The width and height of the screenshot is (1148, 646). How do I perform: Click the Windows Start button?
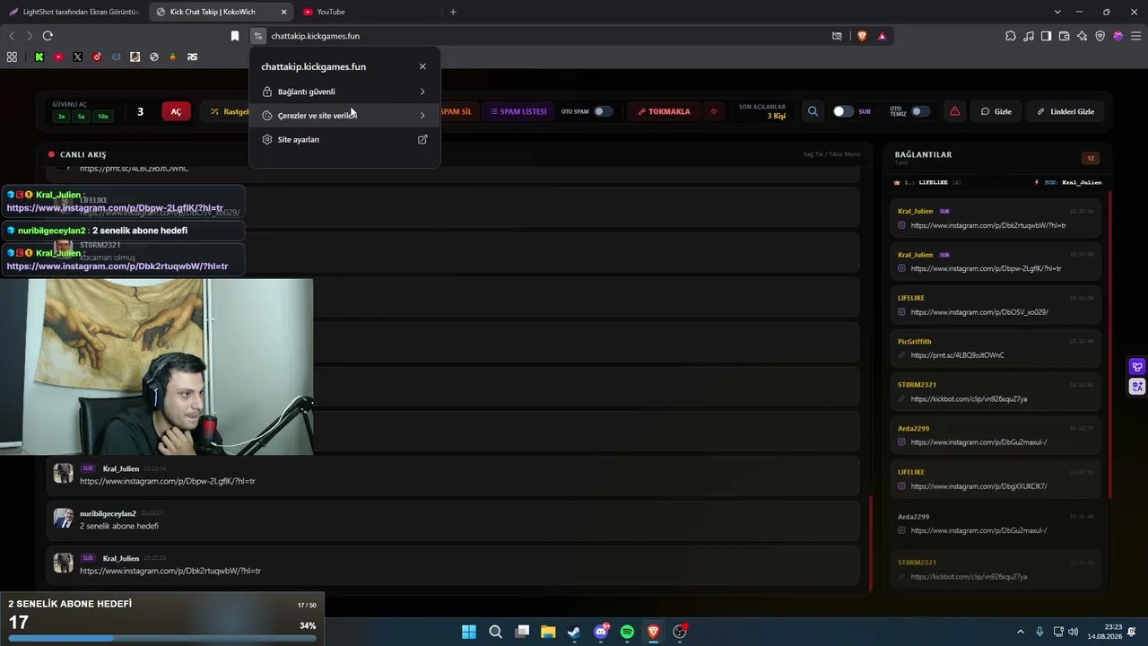469,632
